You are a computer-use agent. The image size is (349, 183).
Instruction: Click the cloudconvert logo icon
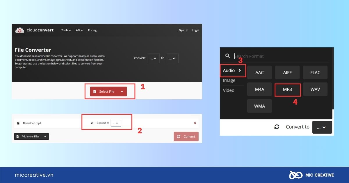[x=19, y=30]
